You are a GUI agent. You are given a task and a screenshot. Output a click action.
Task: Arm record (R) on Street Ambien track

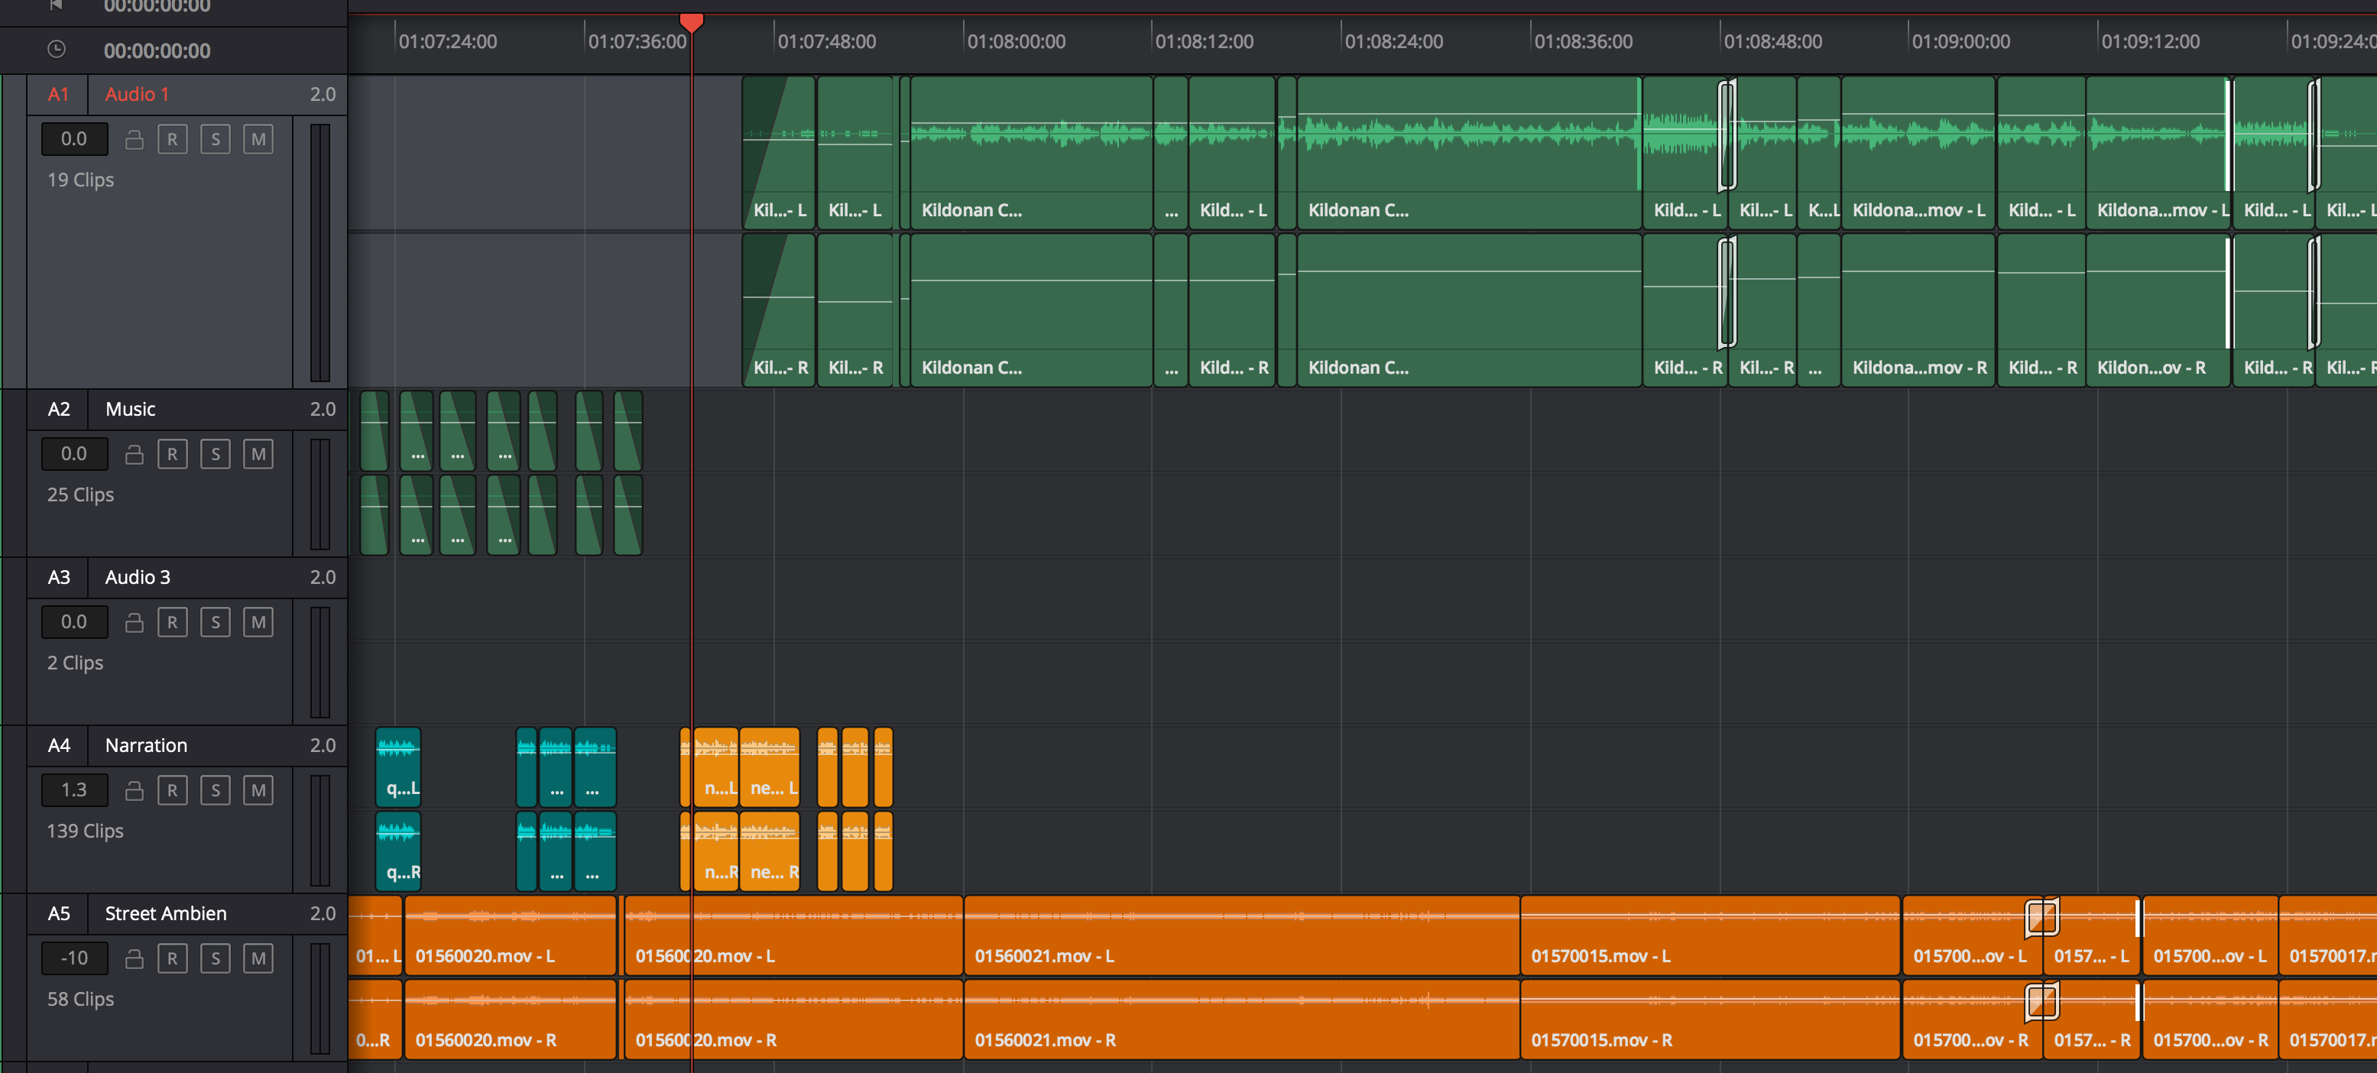click(173, 958)
